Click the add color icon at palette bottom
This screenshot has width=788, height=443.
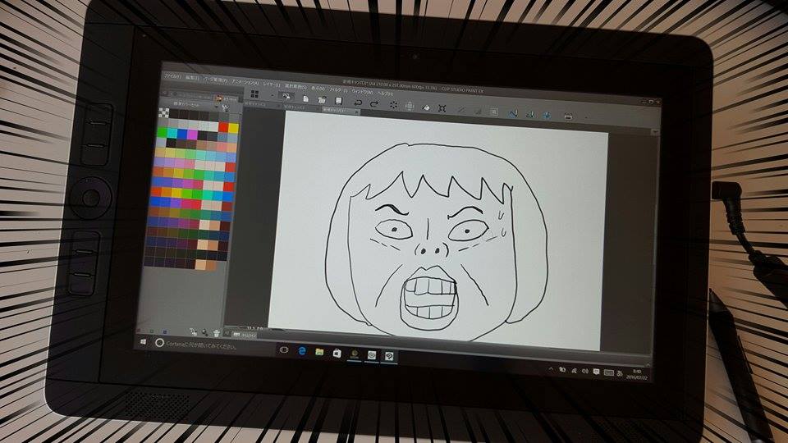point(194,331)
